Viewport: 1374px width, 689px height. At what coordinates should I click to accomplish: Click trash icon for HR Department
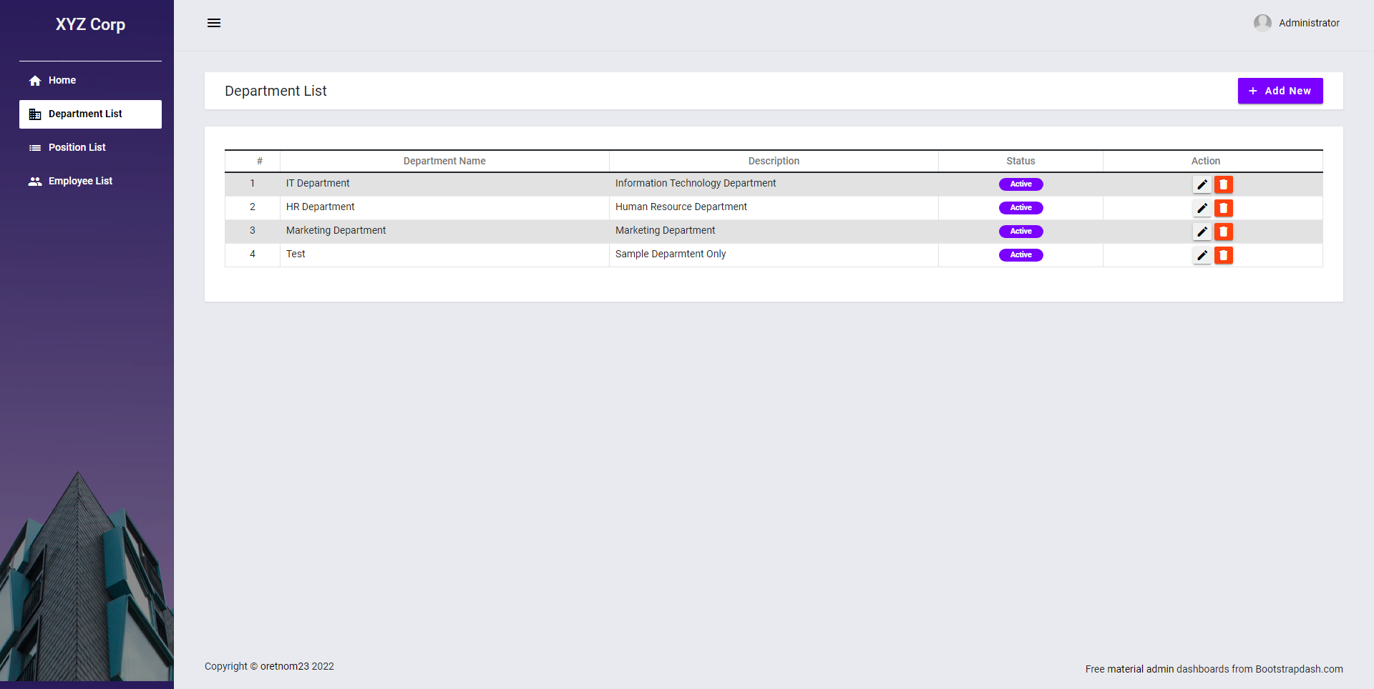[x=1223, y=208]
